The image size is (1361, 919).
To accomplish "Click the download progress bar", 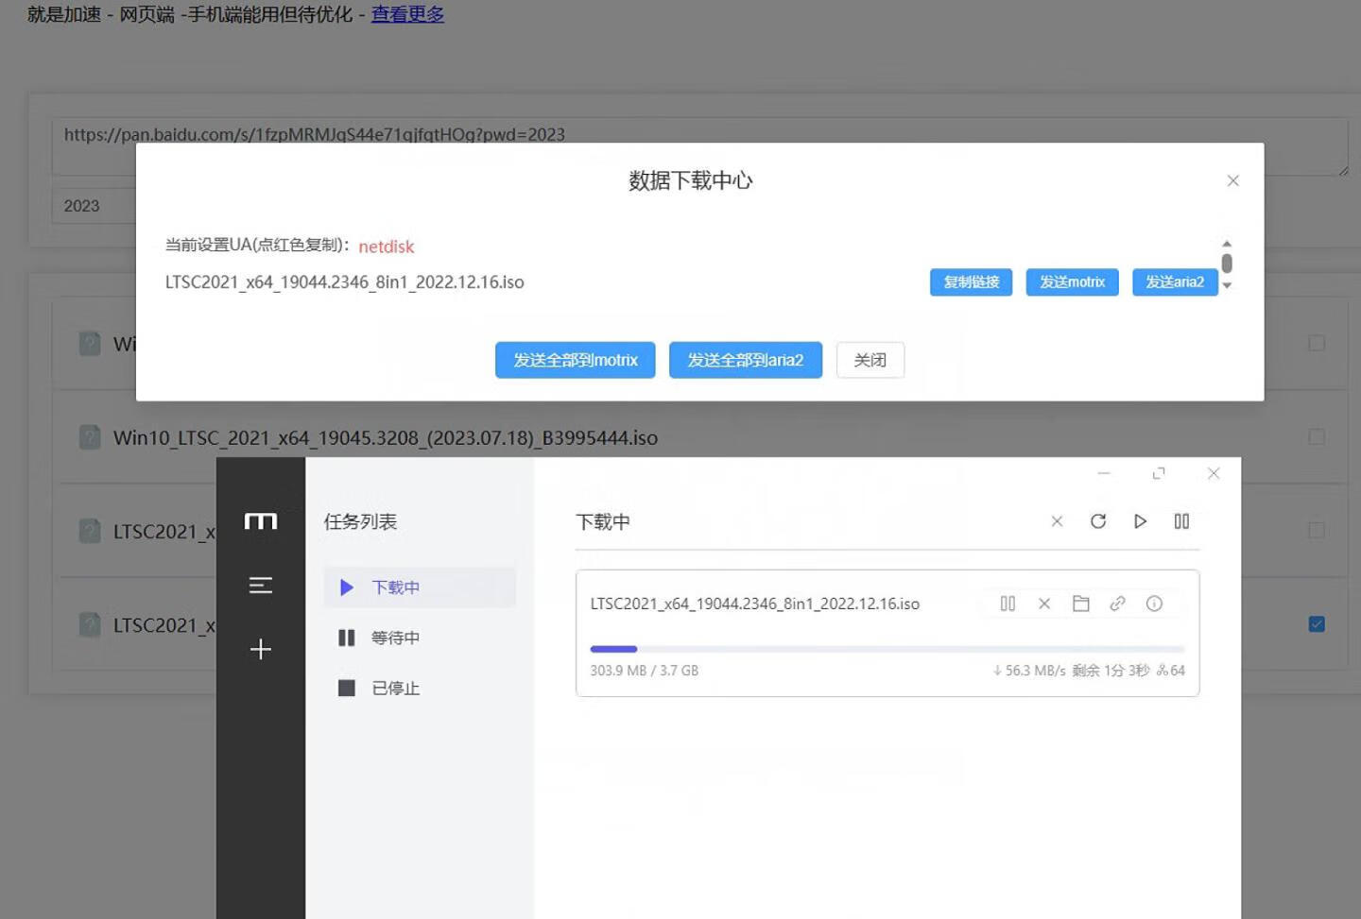I will pyautogui.click(x=887, y=649).
